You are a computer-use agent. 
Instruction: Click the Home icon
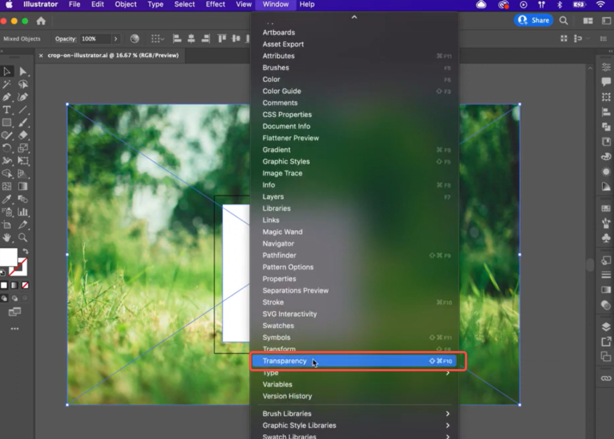41,21
